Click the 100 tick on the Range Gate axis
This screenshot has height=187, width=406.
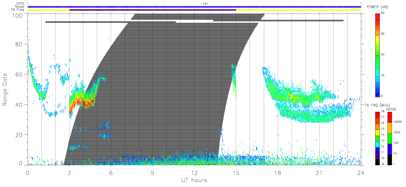(x=18, y=15)
